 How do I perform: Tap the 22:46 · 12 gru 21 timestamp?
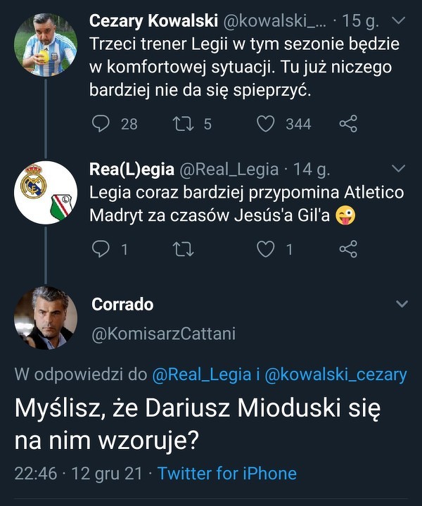pyautogui.click(x=77, y=473)
